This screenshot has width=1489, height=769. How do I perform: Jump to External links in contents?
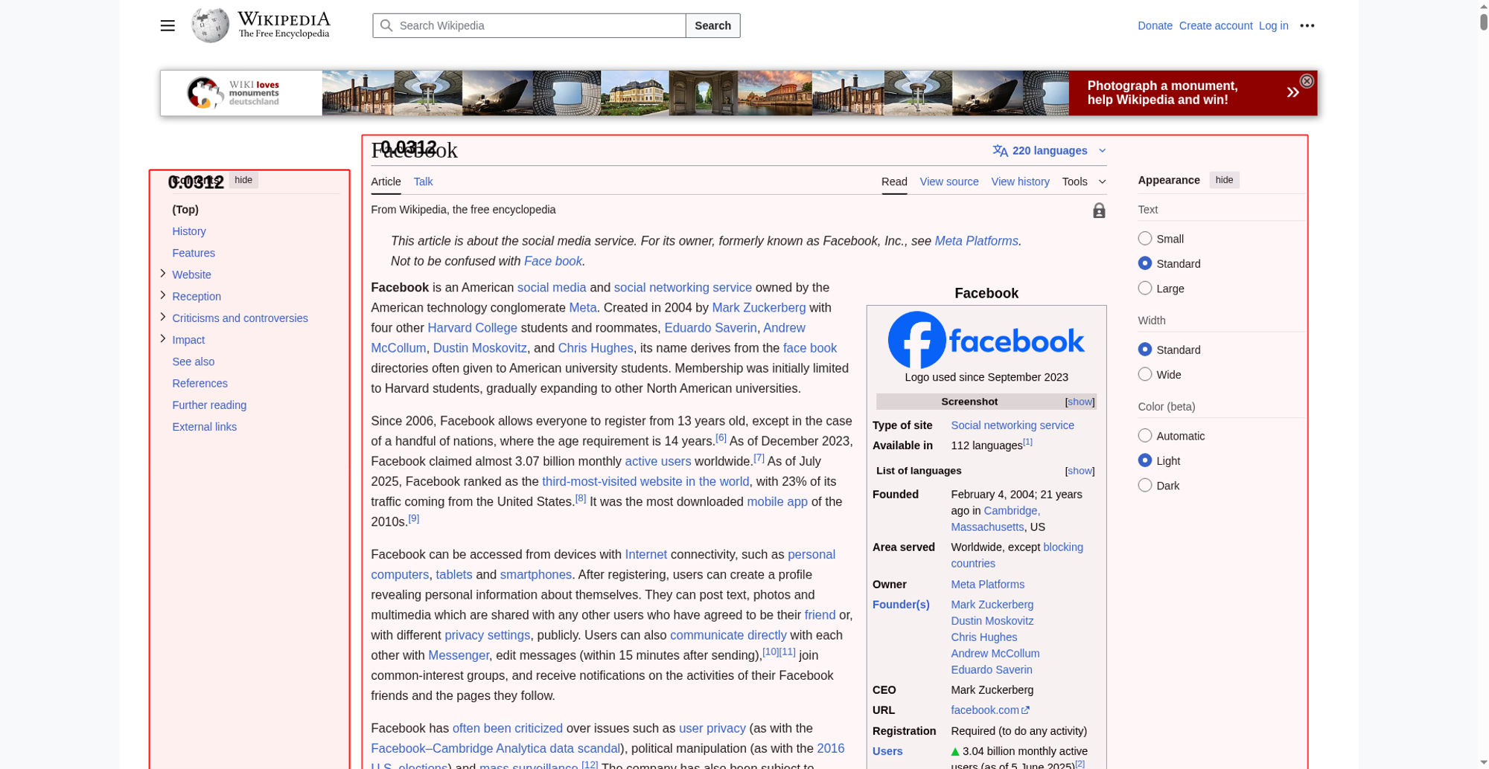[205, 426]
